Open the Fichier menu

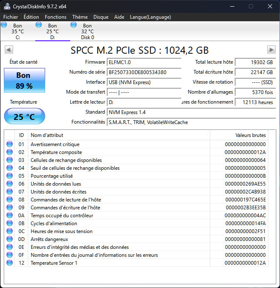coord(11,17)
